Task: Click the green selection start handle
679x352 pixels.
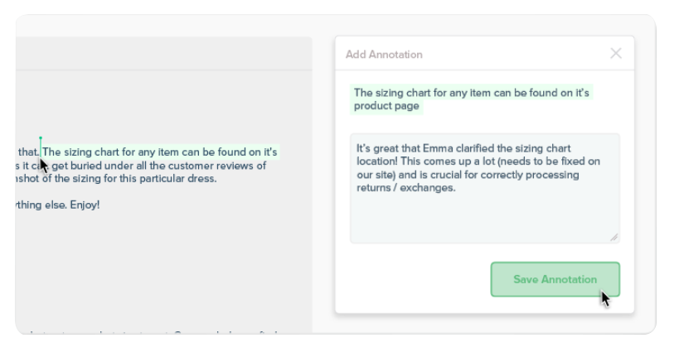Action: click(41, 139)
